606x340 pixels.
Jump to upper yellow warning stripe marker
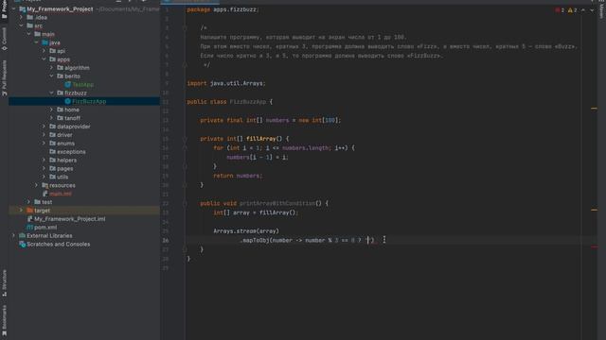594,109
